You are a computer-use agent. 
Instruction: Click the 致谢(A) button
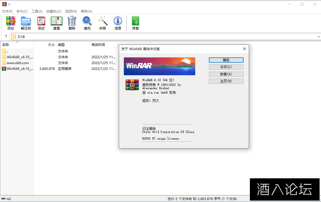tap(226, 74)
